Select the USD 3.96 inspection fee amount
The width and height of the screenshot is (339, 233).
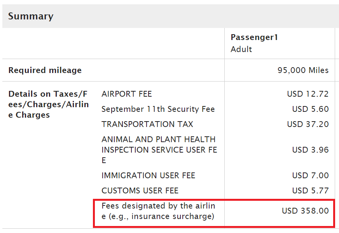[x=311, y=150]
